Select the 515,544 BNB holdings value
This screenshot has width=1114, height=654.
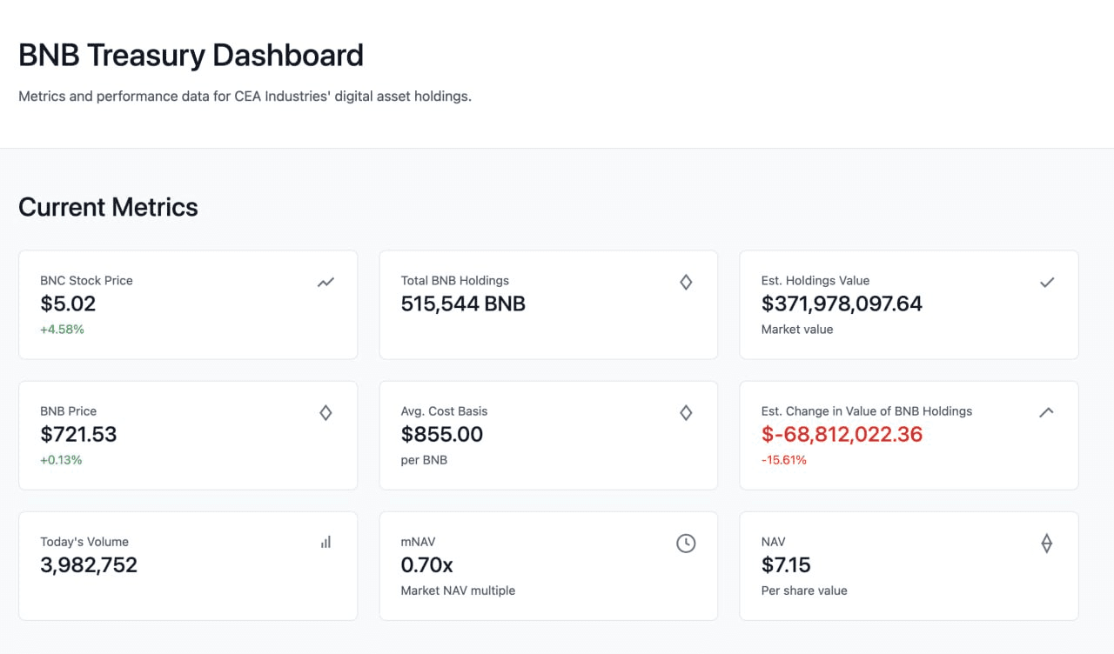pyautogui.click(x=463, y=304)
